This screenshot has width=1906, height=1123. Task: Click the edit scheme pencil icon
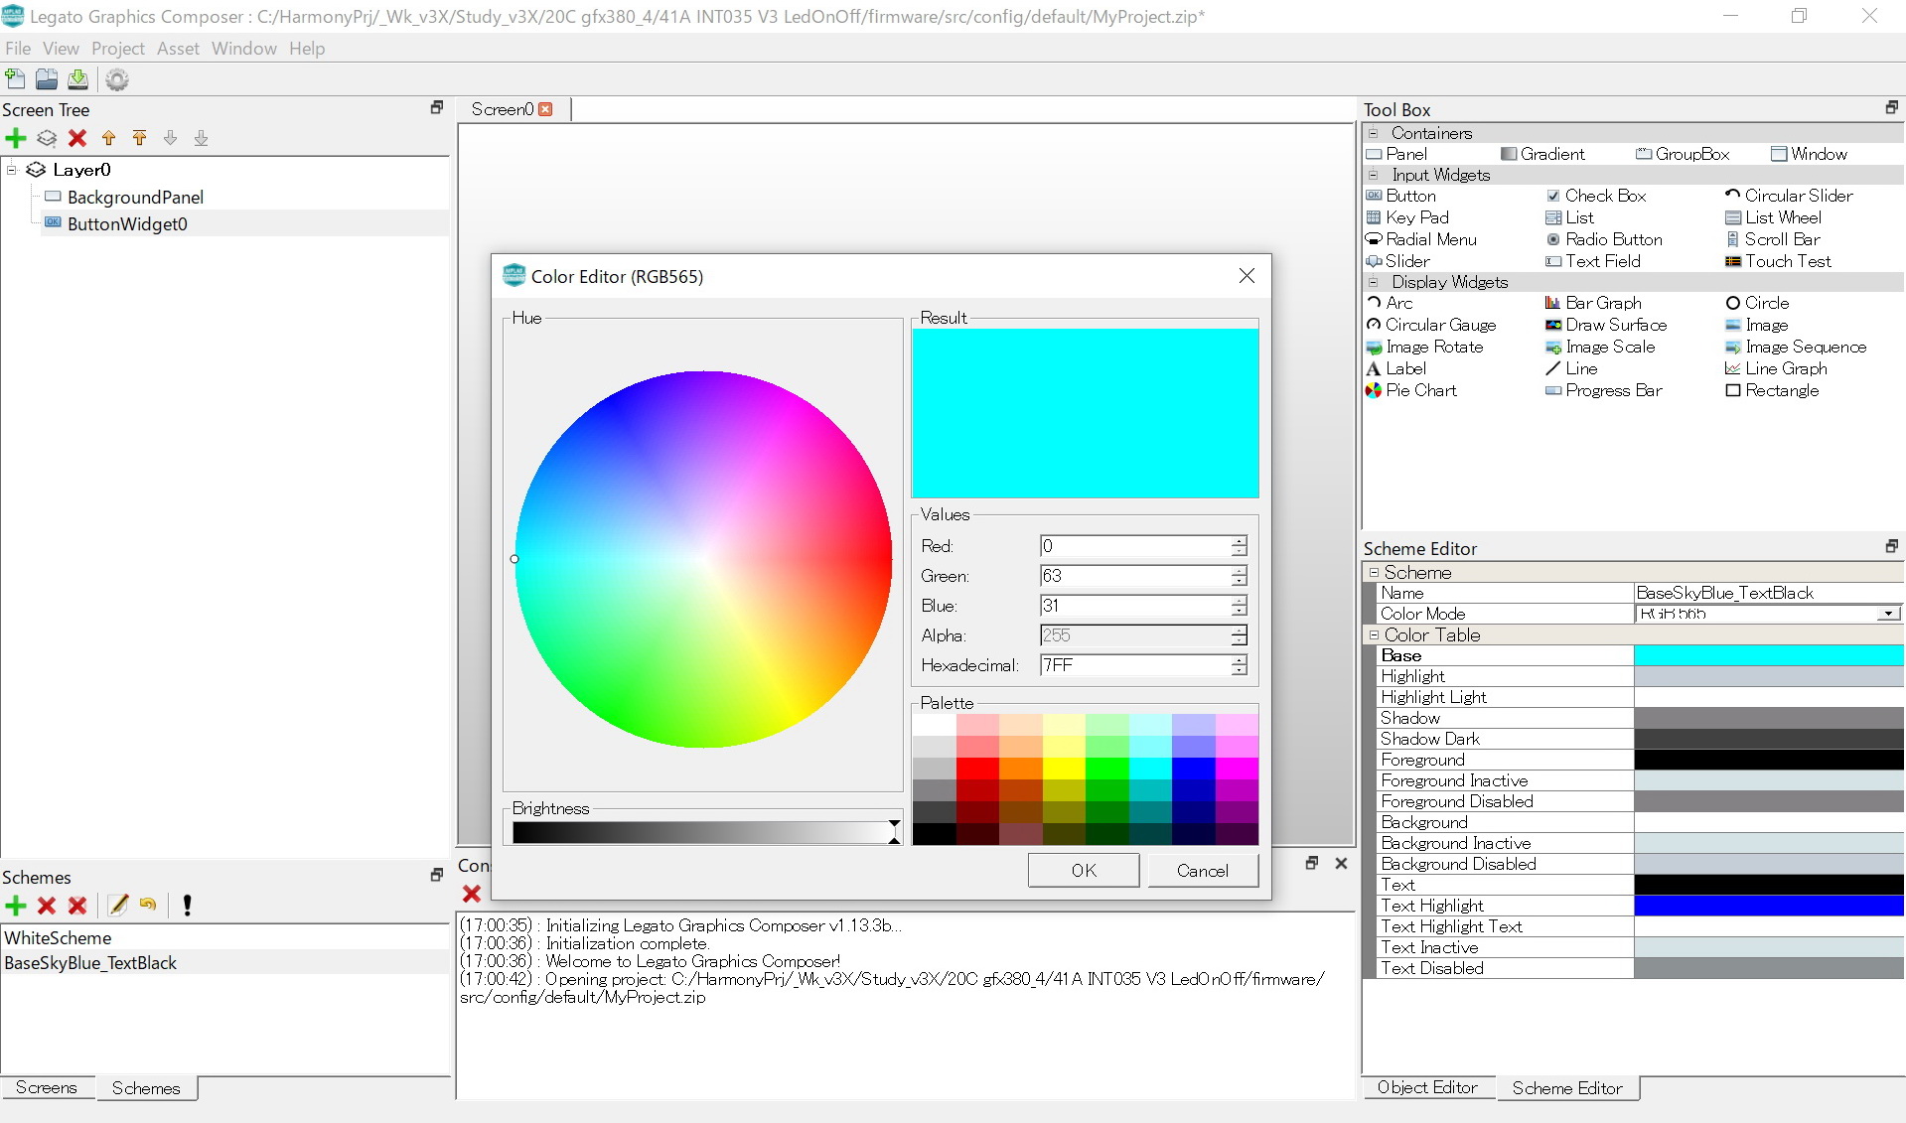118,905
